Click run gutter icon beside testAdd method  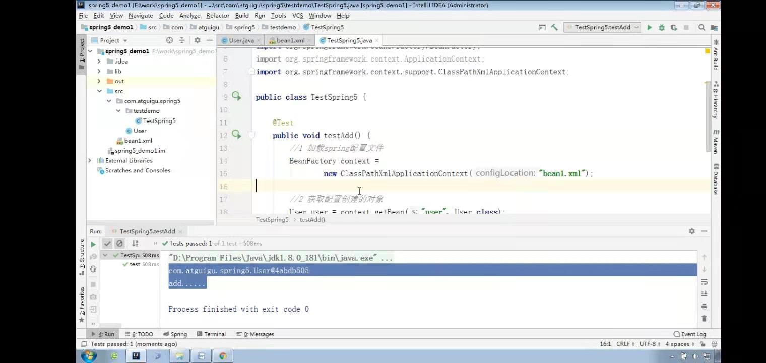(236, 135)
